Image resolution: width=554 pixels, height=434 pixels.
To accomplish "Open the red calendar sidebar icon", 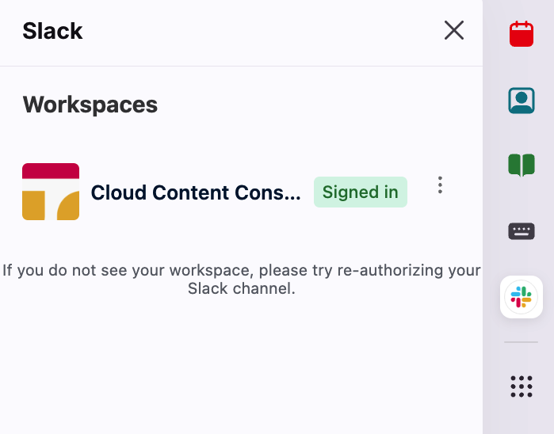I will 521,34.
